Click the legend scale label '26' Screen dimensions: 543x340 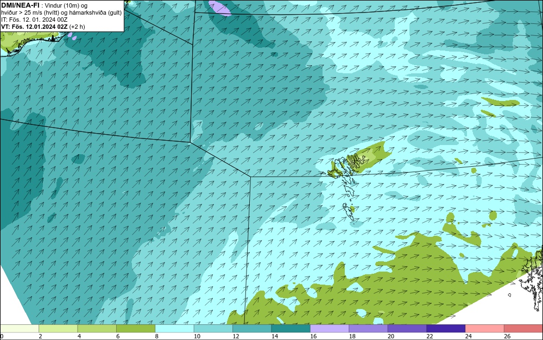pos(507,336)
